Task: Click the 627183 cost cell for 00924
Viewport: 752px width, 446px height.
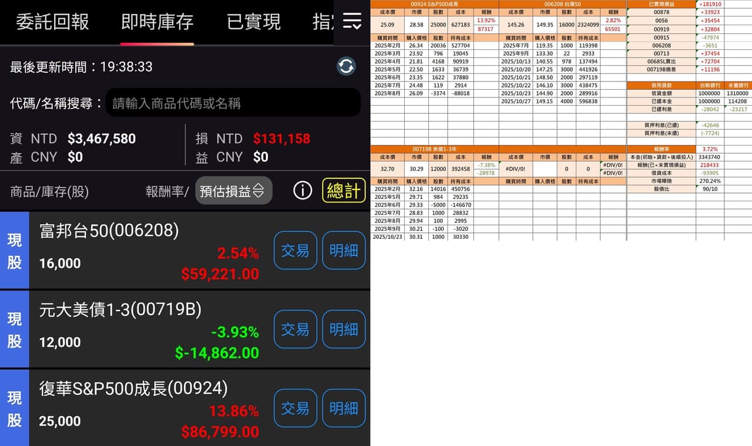Action: click(461, 25)
